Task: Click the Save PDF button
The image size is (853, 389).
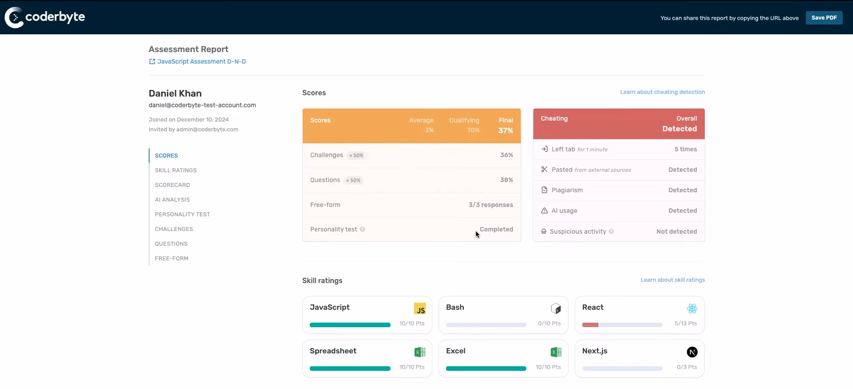Action: (824, 18)
